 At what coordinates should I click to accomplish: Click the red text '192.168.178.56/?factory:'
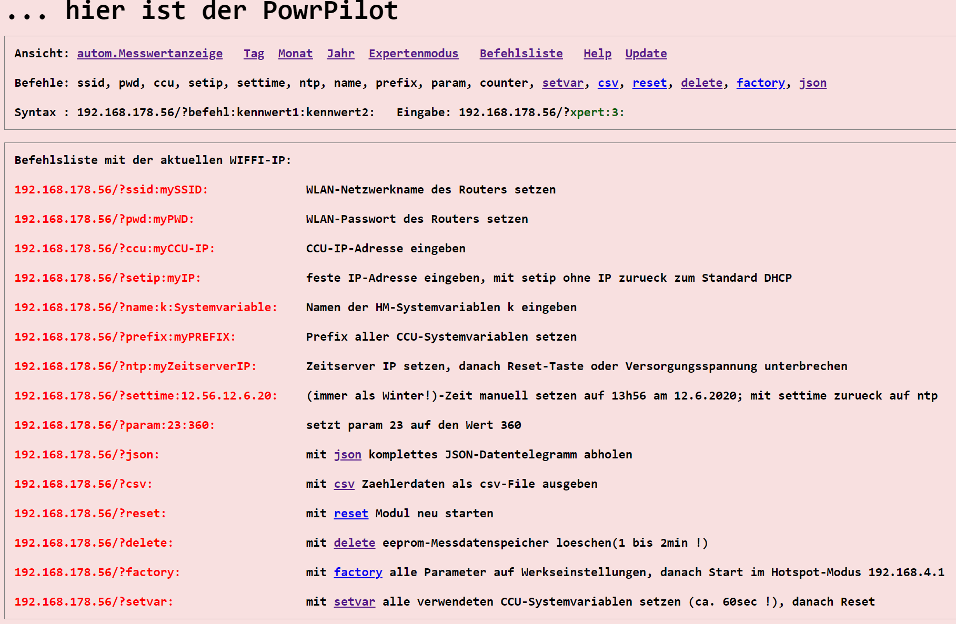[x=97, y=572]
